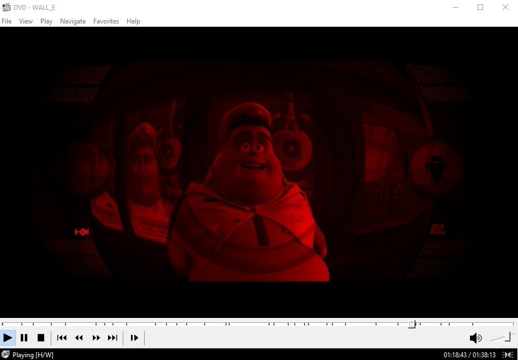Step forward one frame
This screenshot has width=518, height=360.
pos(134,338)
